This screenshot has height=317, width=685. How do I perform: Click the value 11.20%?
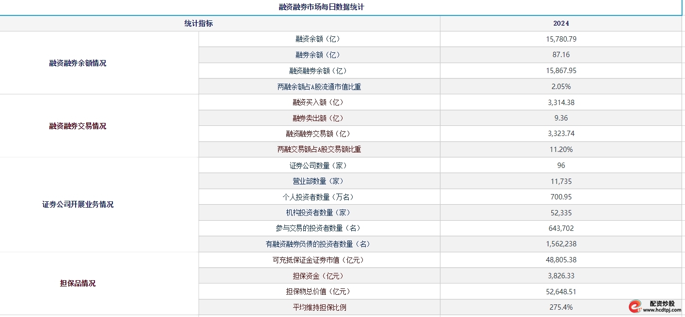(x=561, y=150)
